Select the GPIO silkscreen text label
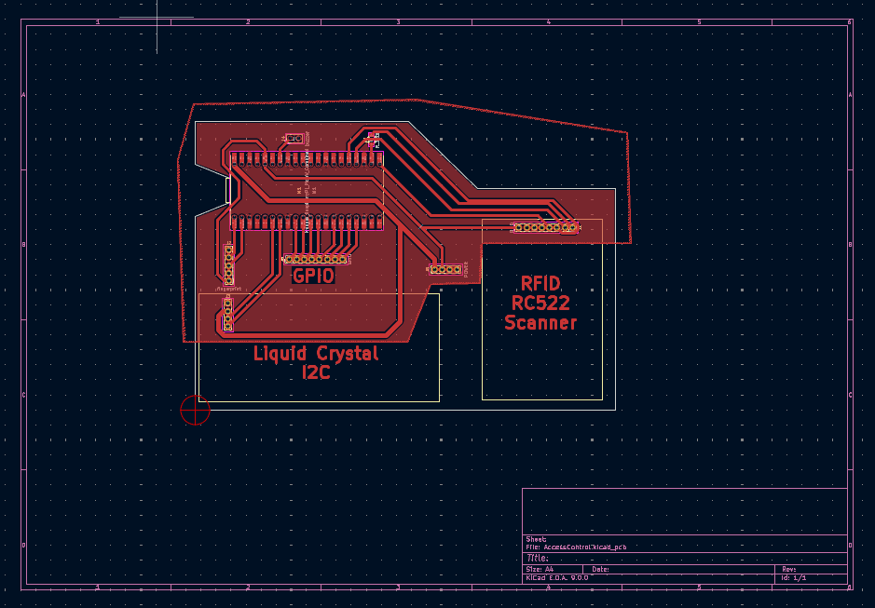 coord(313,276)
